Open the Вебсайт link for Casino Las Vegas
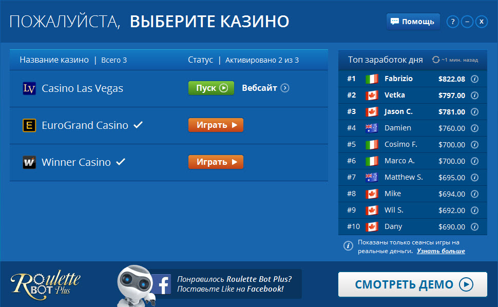Screen dimensions: 498x307 pyautogui.click(x=265, y=88)
